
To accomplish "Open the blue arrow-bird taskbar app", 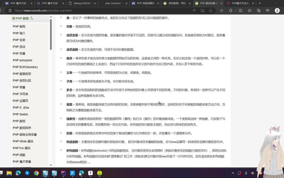I will click(x=27, y=173).
